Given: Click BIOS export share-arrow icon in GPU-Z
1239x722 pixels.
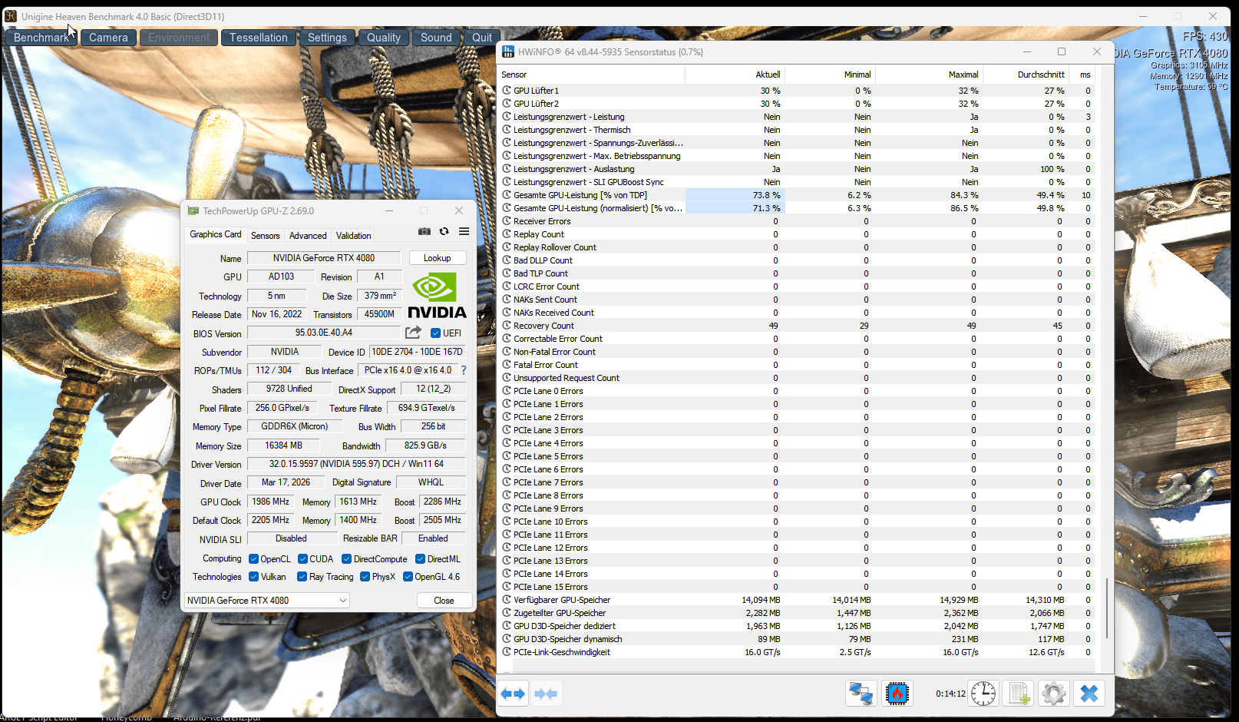Looking at the screenshot, I should click(413, 333).
